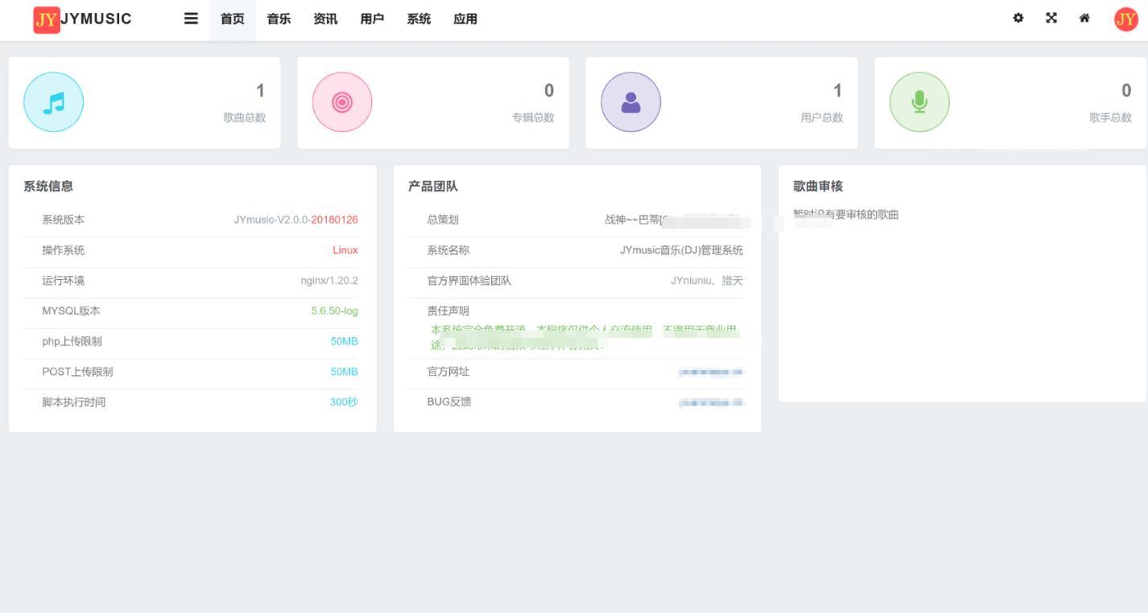
Task: Click the 歌曲总数 label
Action: pyautogui.click(x=245, y=117)
